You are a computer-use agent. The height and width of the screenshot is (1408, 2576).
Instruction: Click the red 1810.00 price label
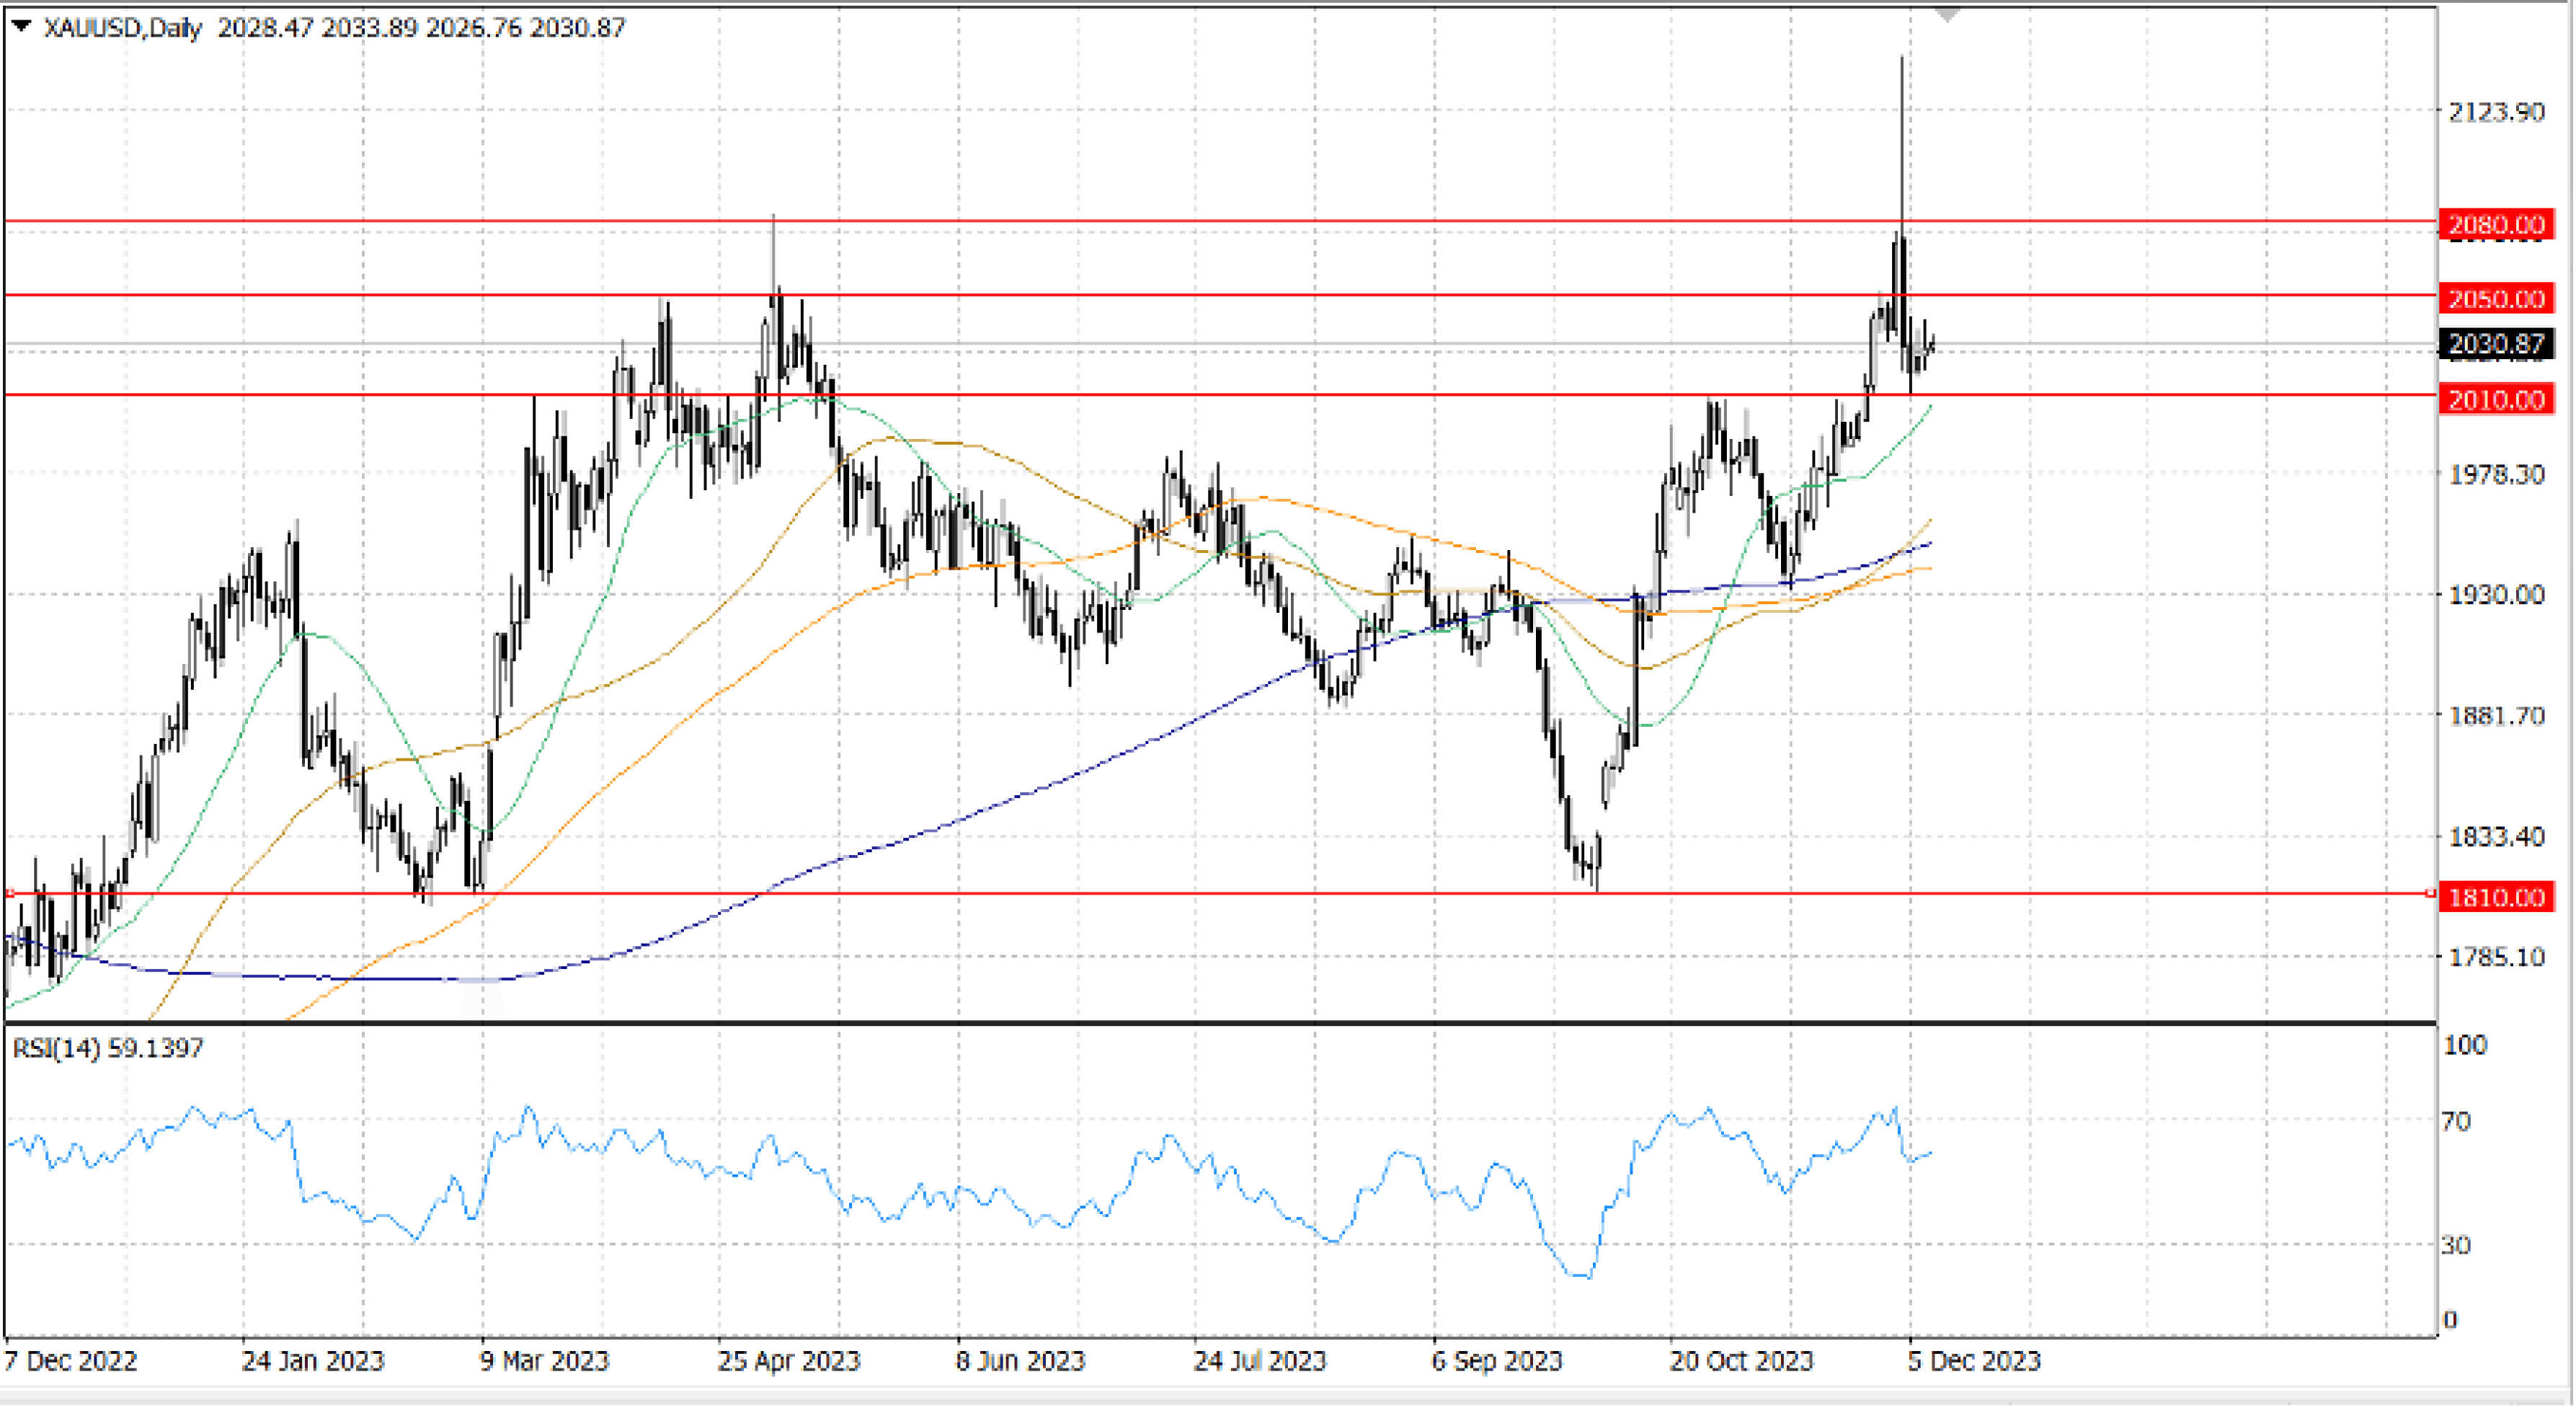2495,897
